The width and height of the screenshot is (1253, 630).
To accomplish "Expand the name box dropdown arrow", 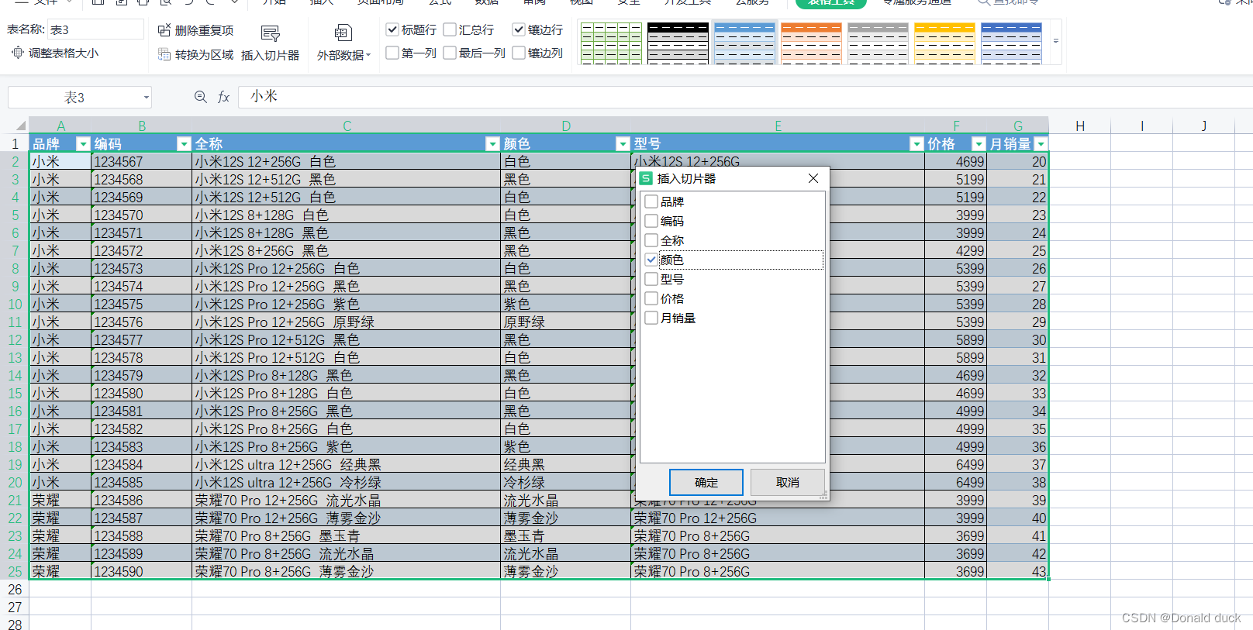I will click(x=146, y=98).
